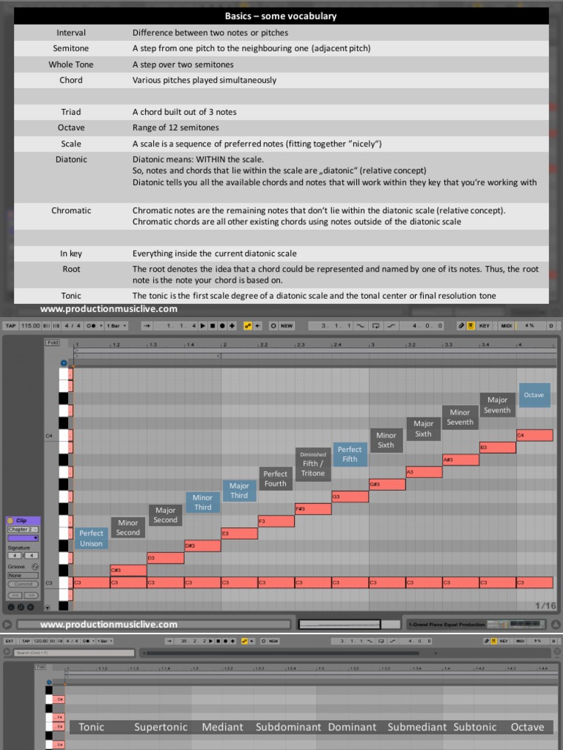563x750 pixels.
Task: Click the Groove hot-swap icon
Action: click(35, 567)
